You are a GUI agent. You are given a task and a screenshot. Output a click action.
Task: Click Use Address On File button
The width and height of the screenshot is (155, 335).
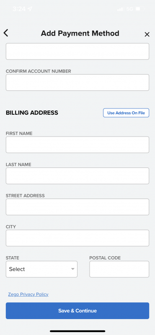[x=126, y=113]
